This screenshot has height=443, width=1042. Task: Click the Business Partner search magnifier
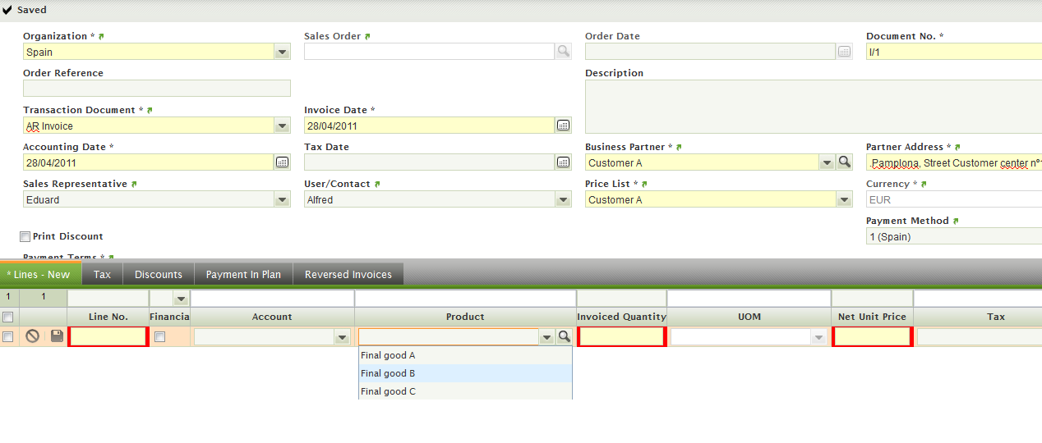pyautogui.click(x=844, y=162)
